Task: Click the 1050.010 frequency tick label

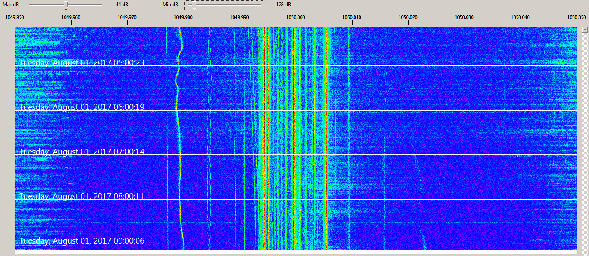Action: pyautogui.click(x=352, y=17)
